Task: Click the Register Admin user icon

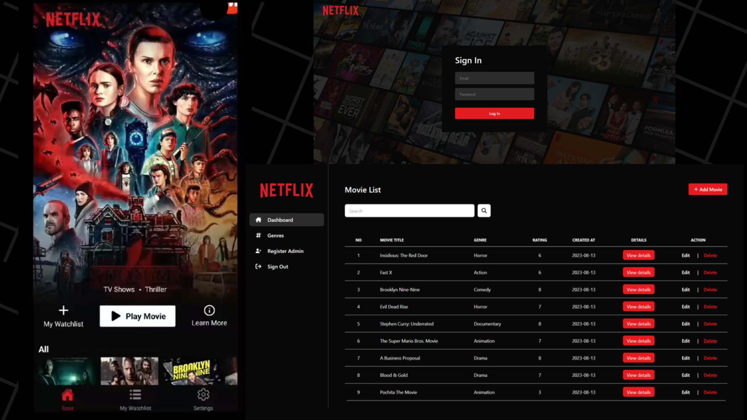Action: 258,251
